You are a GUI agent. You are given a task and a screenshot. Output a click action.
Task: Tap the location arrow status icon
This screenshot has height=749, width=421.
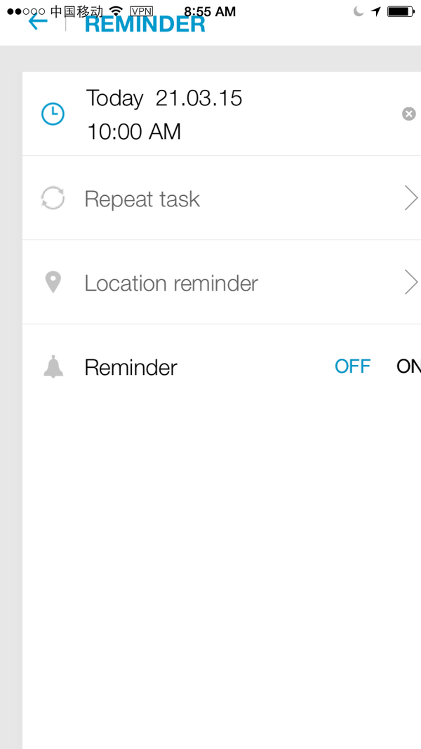pos(376,11)
